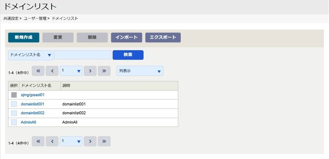The image size is (329, 159).
Task: Open the sjmgrjpeast01 domain list link
Action: (33, 95)
